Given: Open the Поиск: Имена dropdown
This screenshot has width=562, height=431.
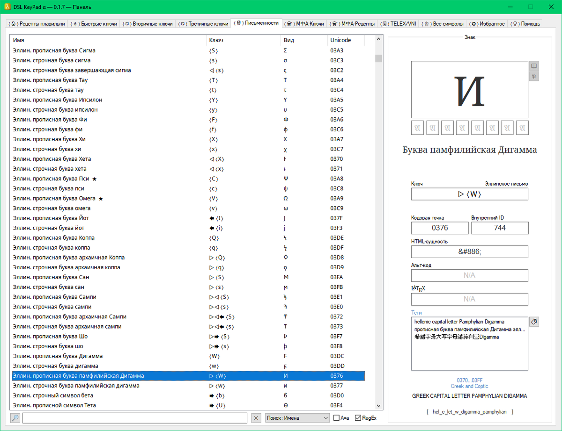Looking at the screenshot, I should [x=297, y=418].
